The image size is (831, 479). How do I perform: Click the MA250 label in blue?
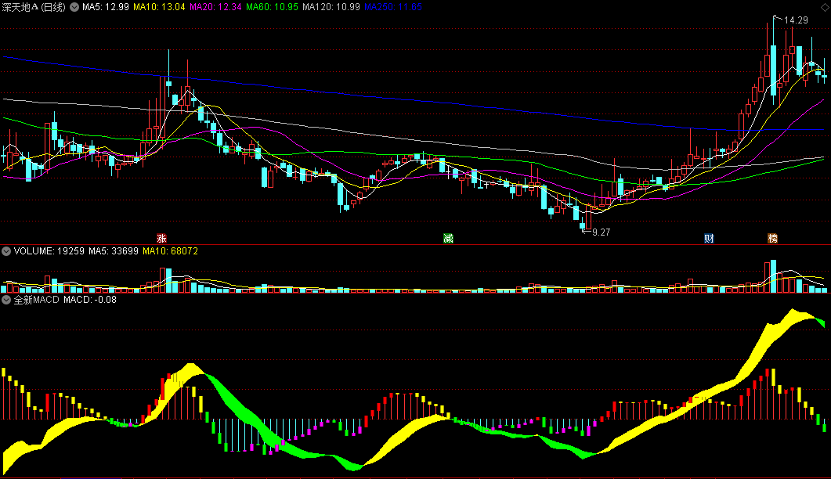tap(393, 7)
